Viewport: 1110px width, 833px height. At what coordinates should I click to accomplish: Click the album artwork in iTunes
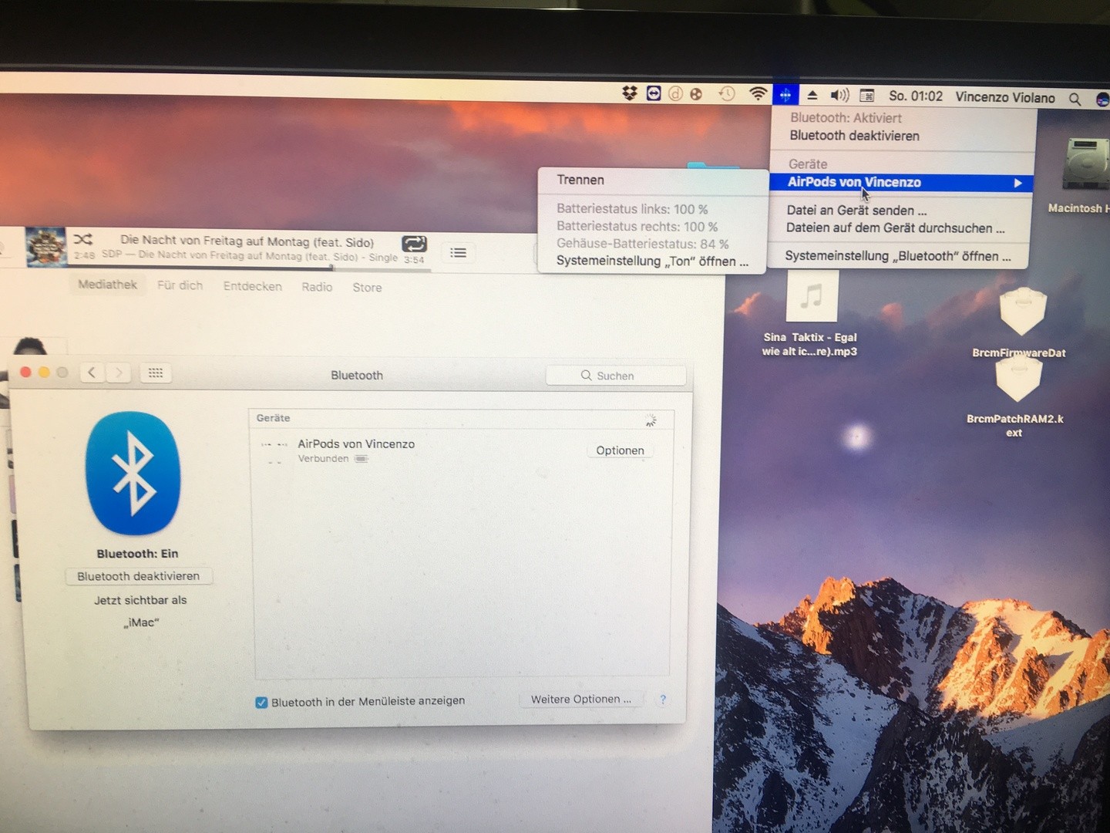[46, 246]
